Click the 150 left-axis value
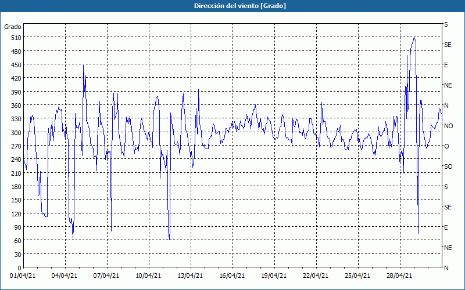The image size is (465, 290). (16, 200)
